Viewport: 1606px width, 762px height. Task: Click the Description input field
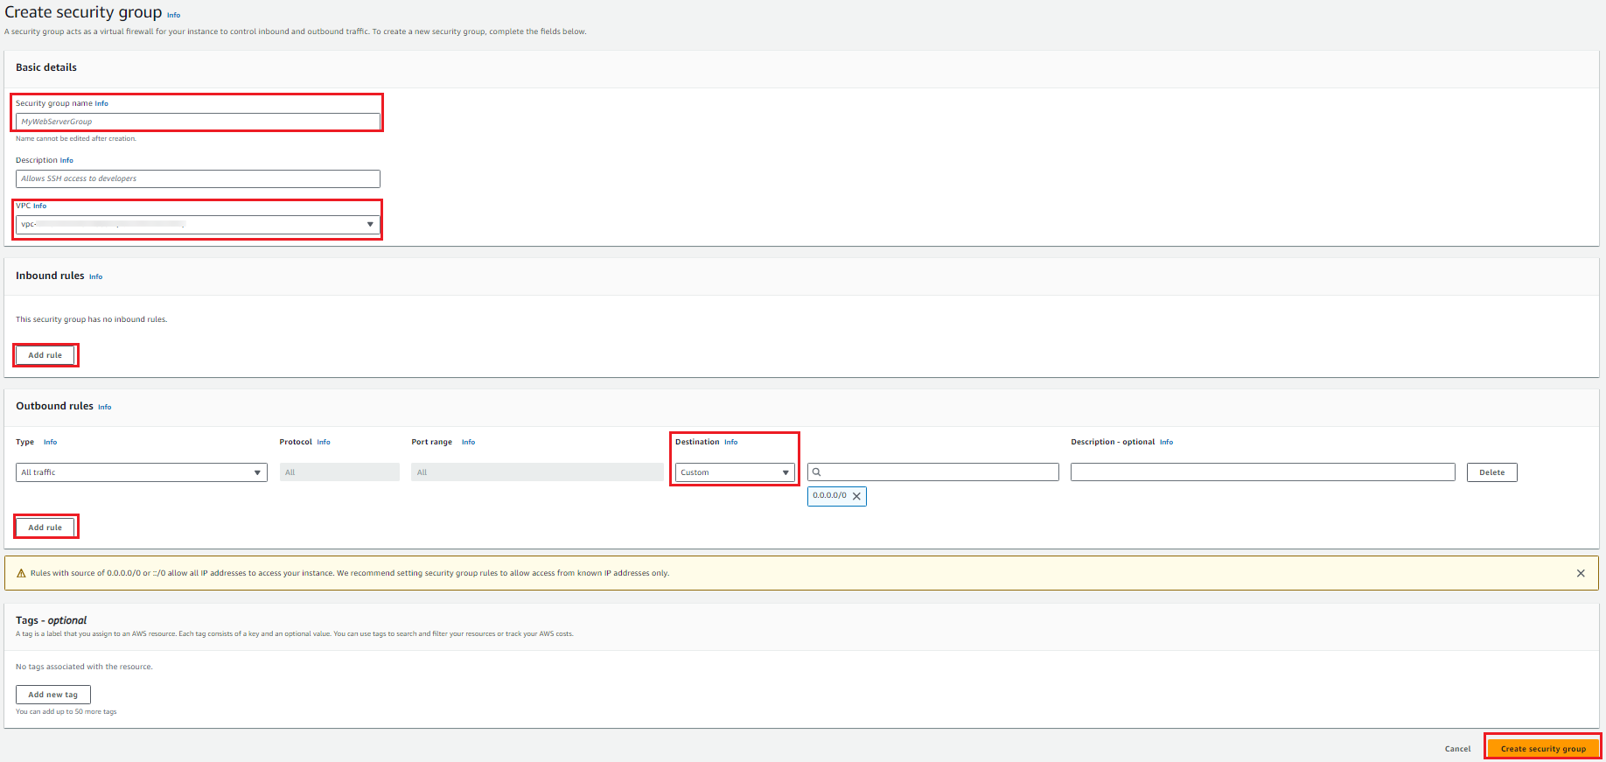[198, 178]
